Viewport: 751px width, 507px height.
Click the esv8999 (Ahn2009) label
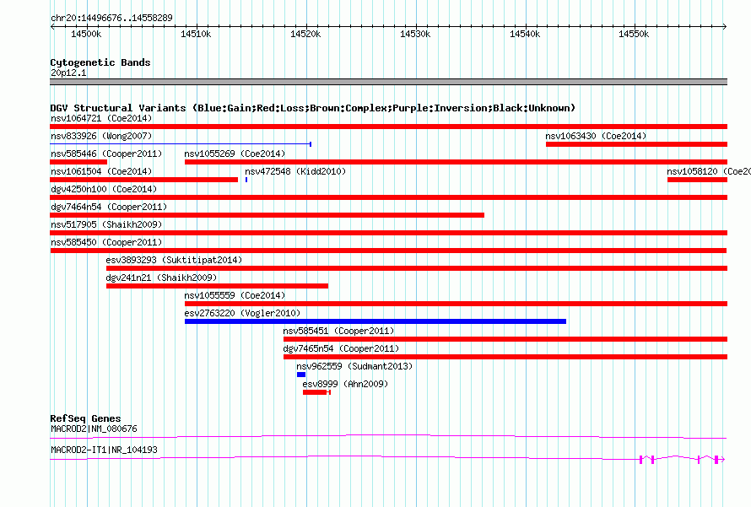point(345,384)
